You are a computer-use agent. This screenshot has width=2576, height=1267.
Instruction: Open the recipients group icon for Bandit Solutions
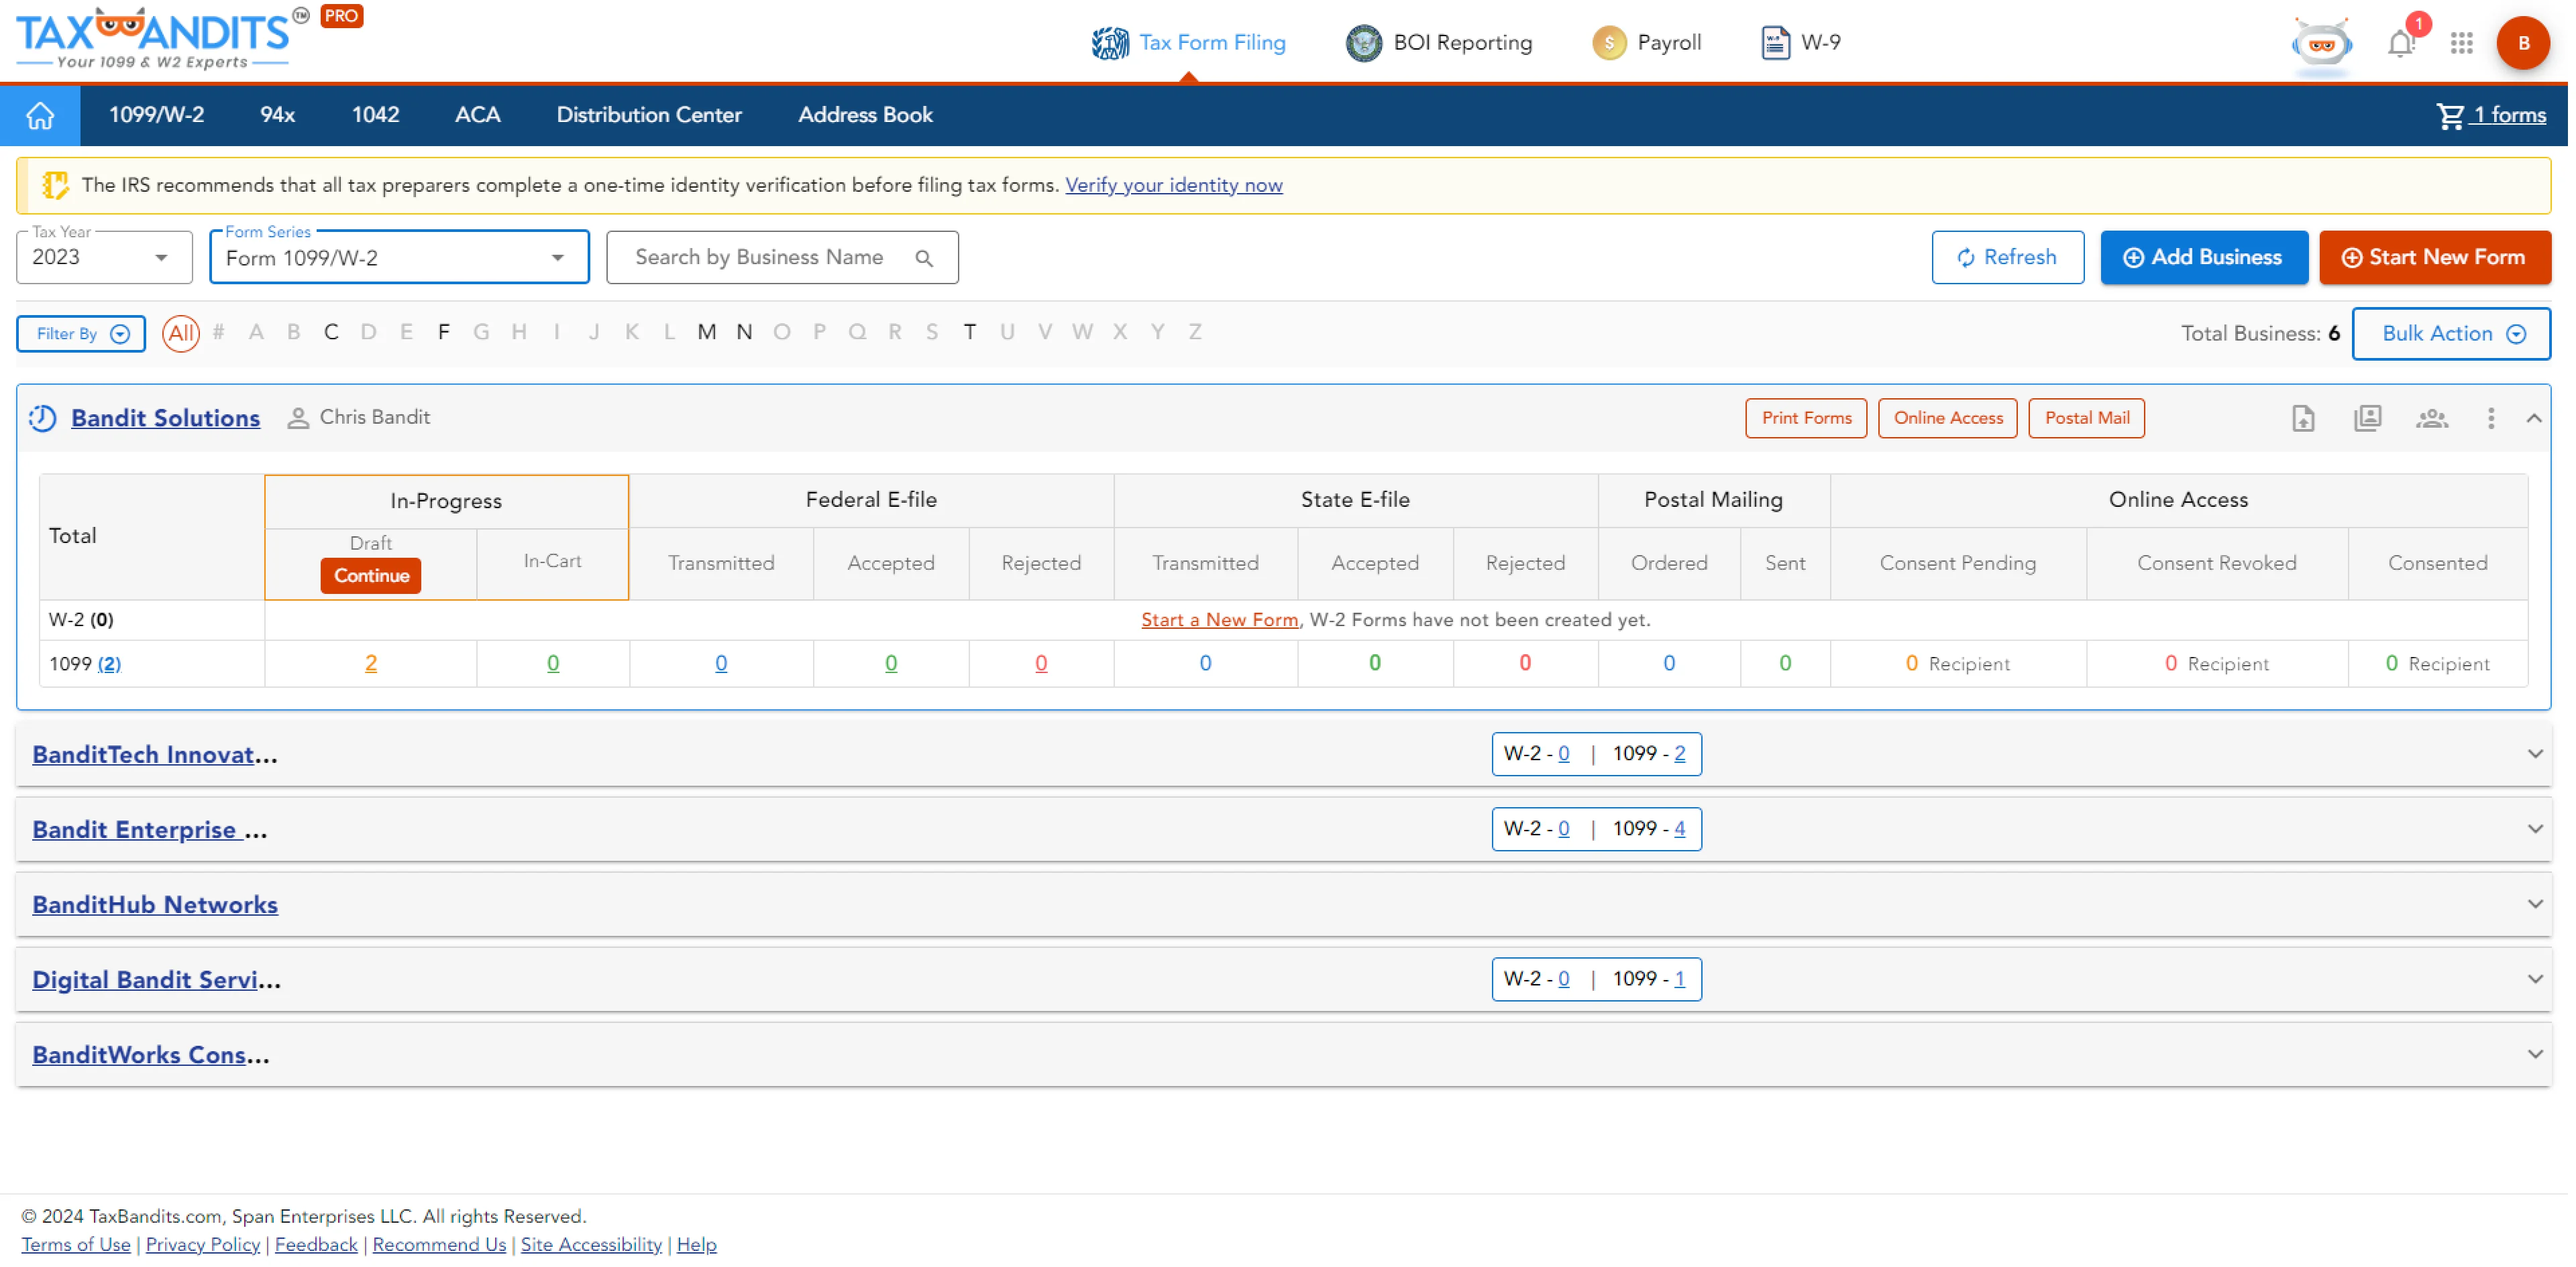2431,418
